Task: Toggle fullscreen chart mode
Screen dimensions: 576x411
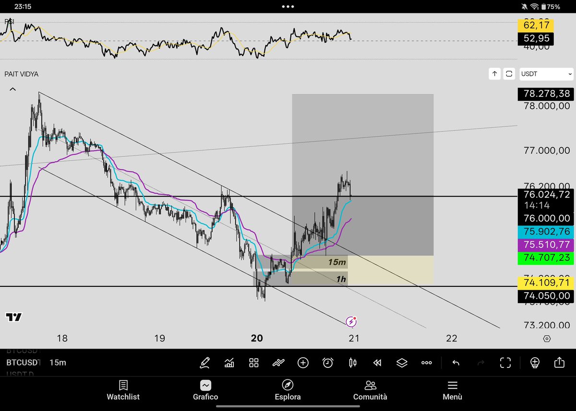Action: [505, 363]
